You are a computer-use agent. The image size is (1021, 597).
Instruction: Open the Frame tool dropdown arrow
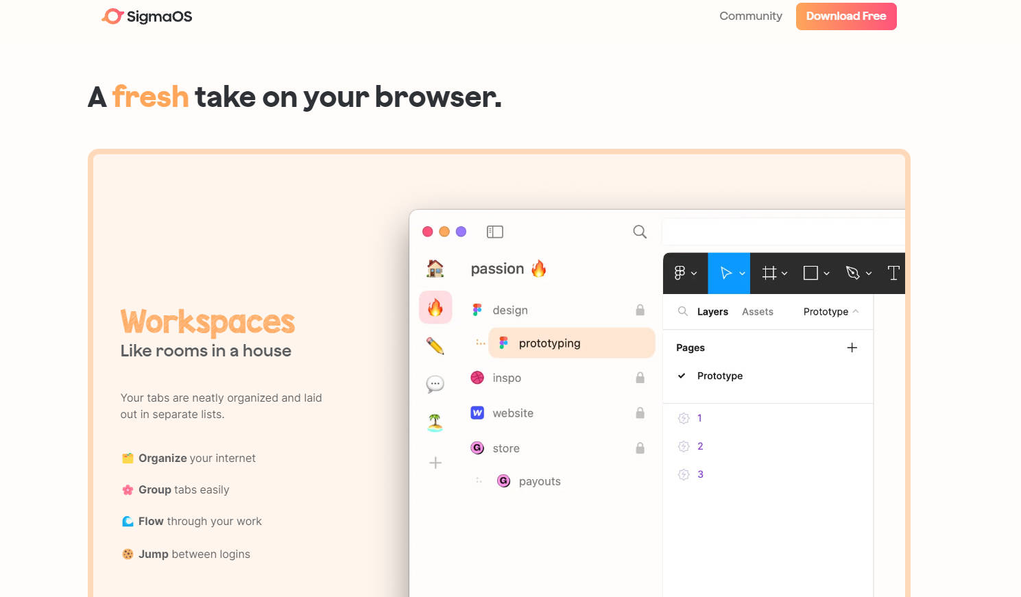pyautogui.click(x=784, y=273)
